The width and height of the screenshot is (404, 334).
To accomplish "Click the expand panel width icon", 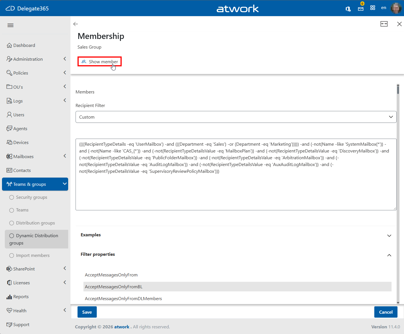I will pos(384,24).
